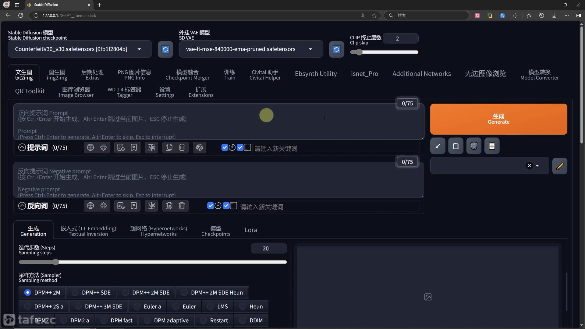Switch to Lora sub-tab
The image size is (585, 329).
point(251,230)
